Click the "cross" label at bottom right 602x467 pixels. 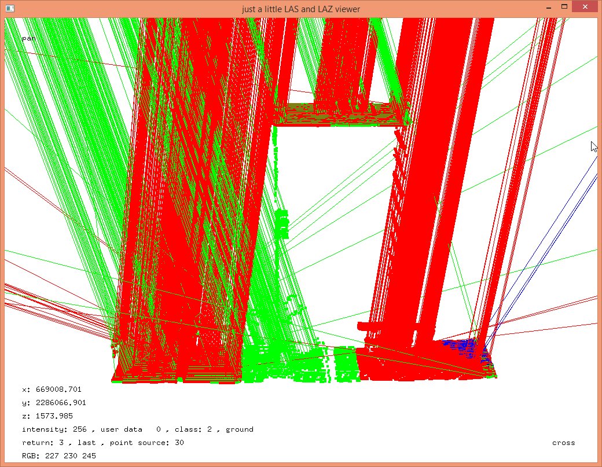[563, 443]
